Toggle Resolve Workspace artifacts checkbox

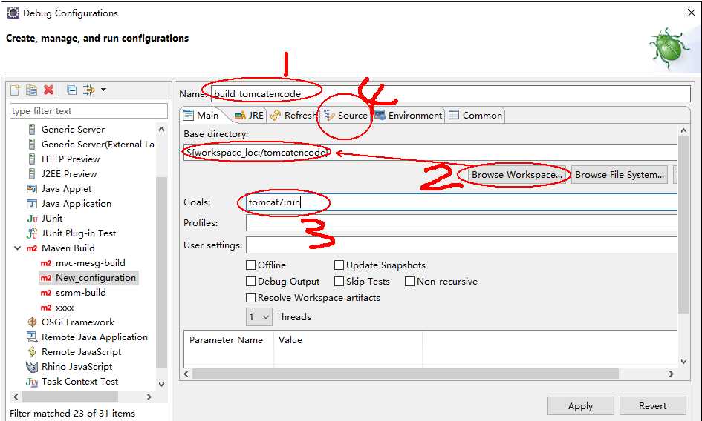[251, 298]
